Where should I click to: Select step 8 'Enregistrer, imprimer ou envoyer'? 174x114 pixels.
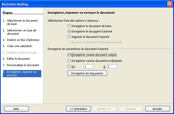[x=22, y=73]
